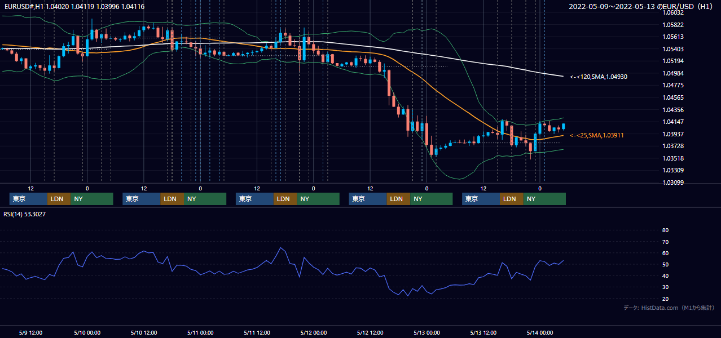Click price axis label 1.04356
721x338 pixels.
point(673,110)
